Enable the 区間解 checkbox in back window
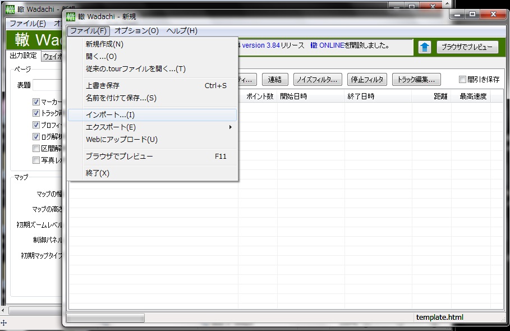Viewport: 510px width, 331px height. click(36, 149)
